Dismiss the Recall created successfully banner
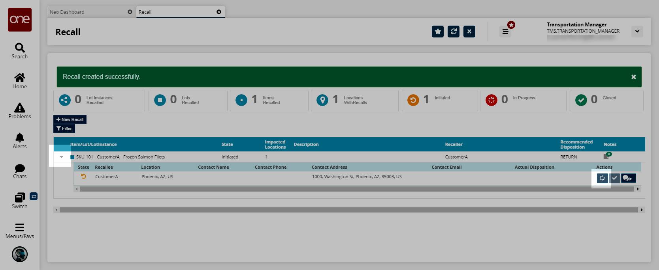 point(634,77)
